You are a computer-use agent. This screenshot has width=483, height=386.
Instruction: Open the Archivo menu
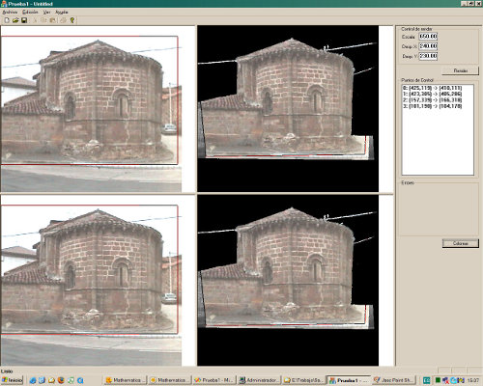10,12
